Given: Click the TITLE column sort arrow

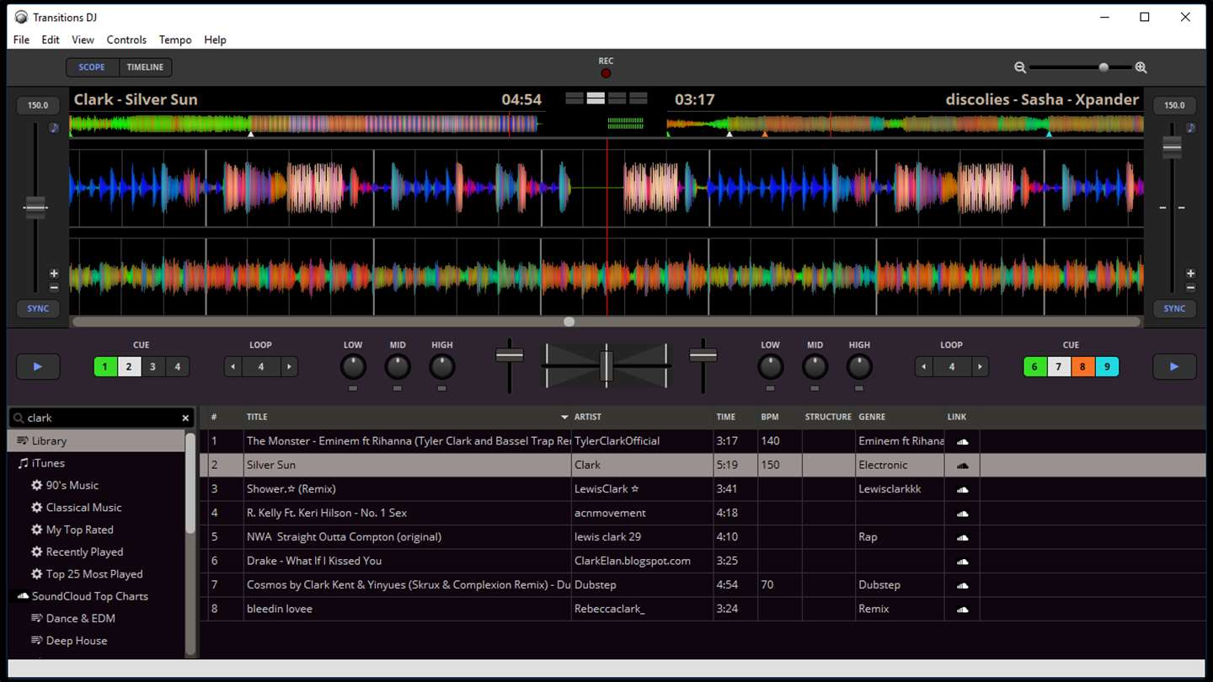Looking at the screenshot, I should coord(564,417).
